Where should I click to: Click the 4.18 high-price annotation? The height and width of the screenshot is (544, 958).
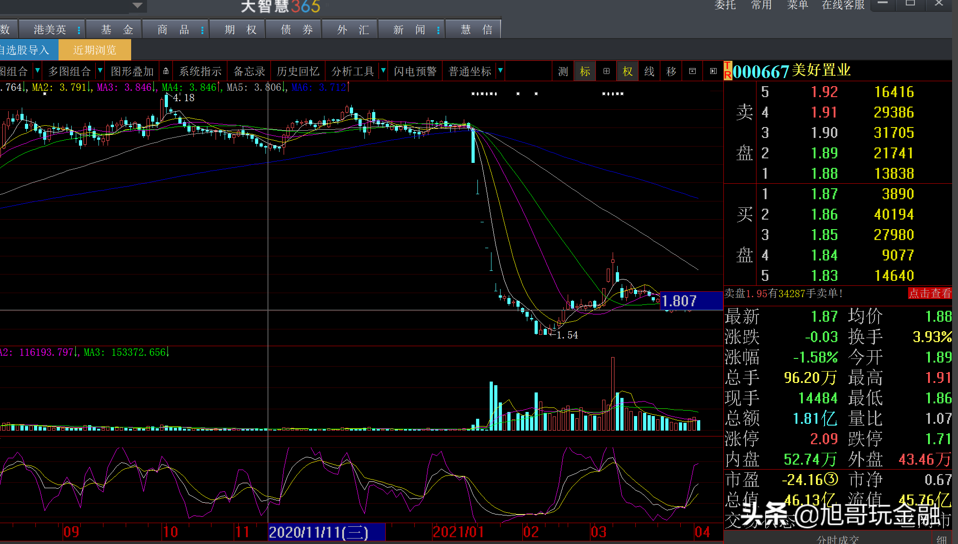pos(184,98)
